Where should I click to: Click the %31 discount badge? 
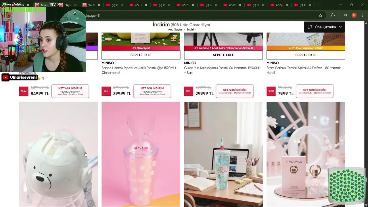[x=106, y=91]
